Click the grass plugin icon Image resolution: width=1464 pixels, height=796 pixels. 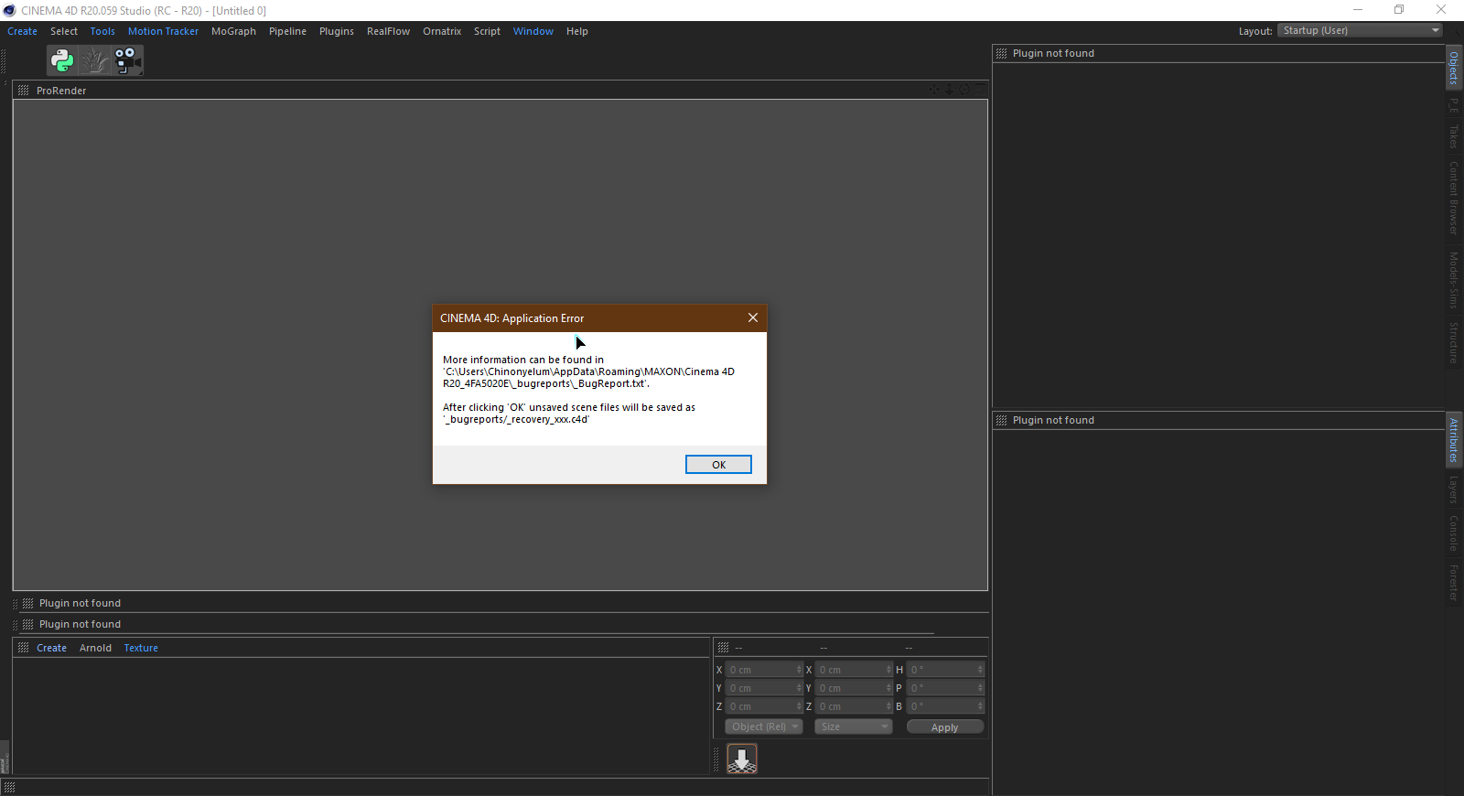click(x=94, y=60)
